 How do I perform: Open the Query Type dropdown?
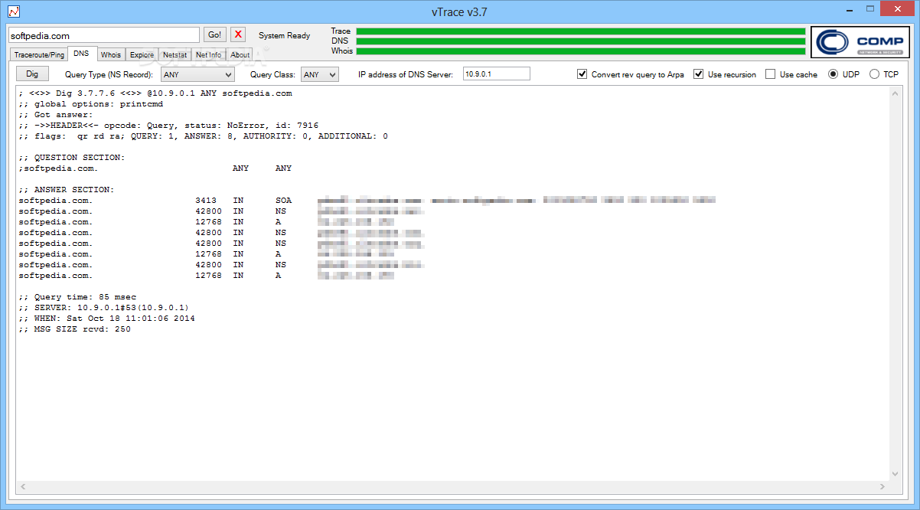point(197,74)
